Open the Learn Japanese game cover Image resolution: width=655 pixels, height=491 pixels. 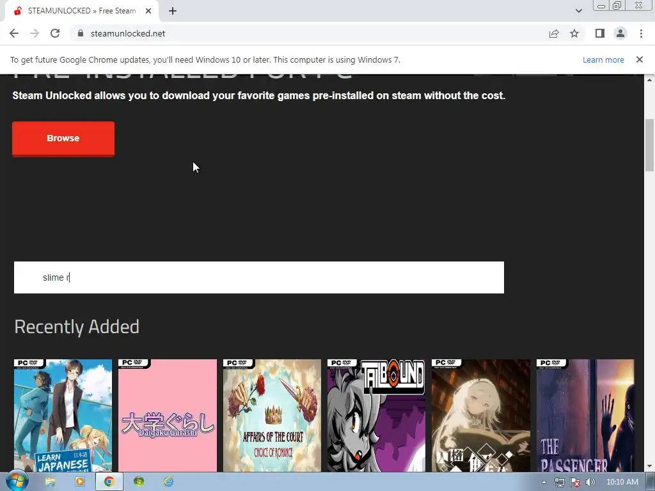[x=63, y=416]
